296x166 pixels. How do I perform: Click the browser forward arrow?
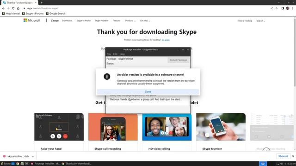pos(8,8)
